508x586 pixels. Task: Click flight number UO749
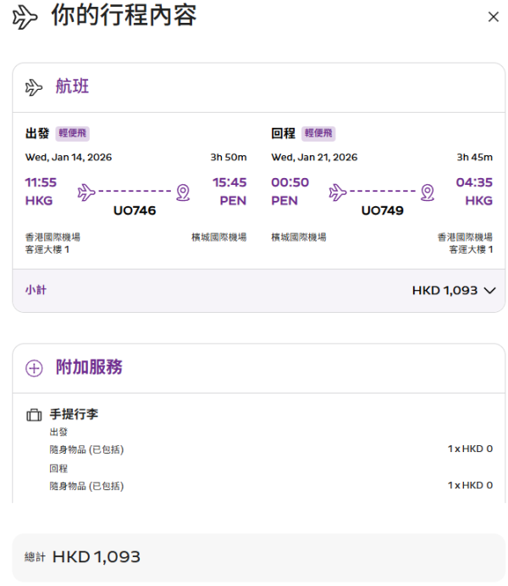382,210
